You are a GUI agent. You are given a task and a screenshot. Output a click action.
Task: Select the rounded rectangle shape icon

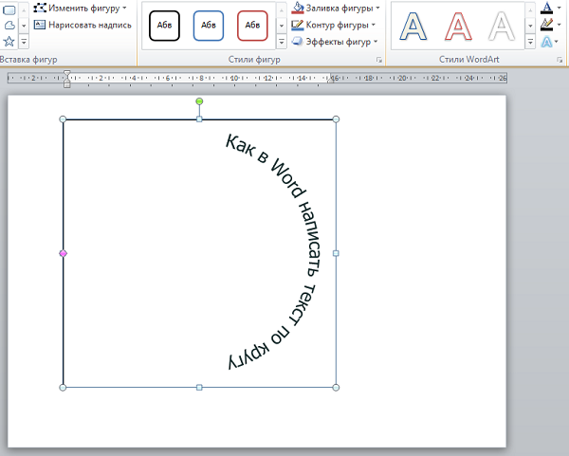click(x=9, y=9)
